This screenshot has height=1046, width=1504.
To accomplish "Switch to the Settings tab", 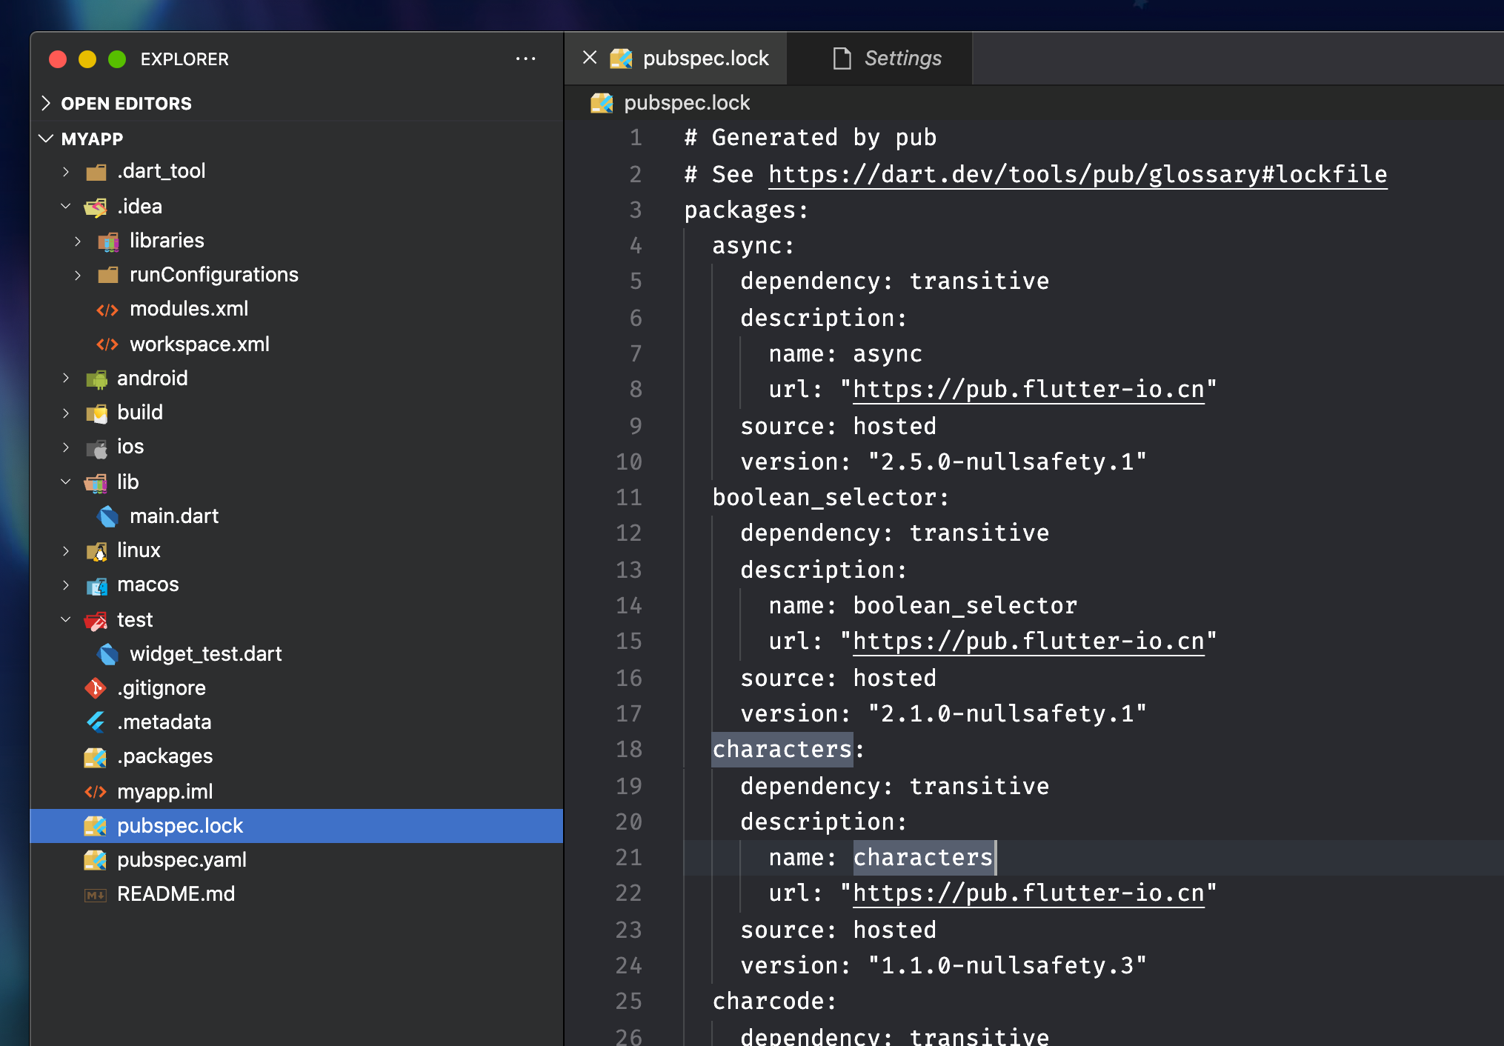I will click(902, 58).
